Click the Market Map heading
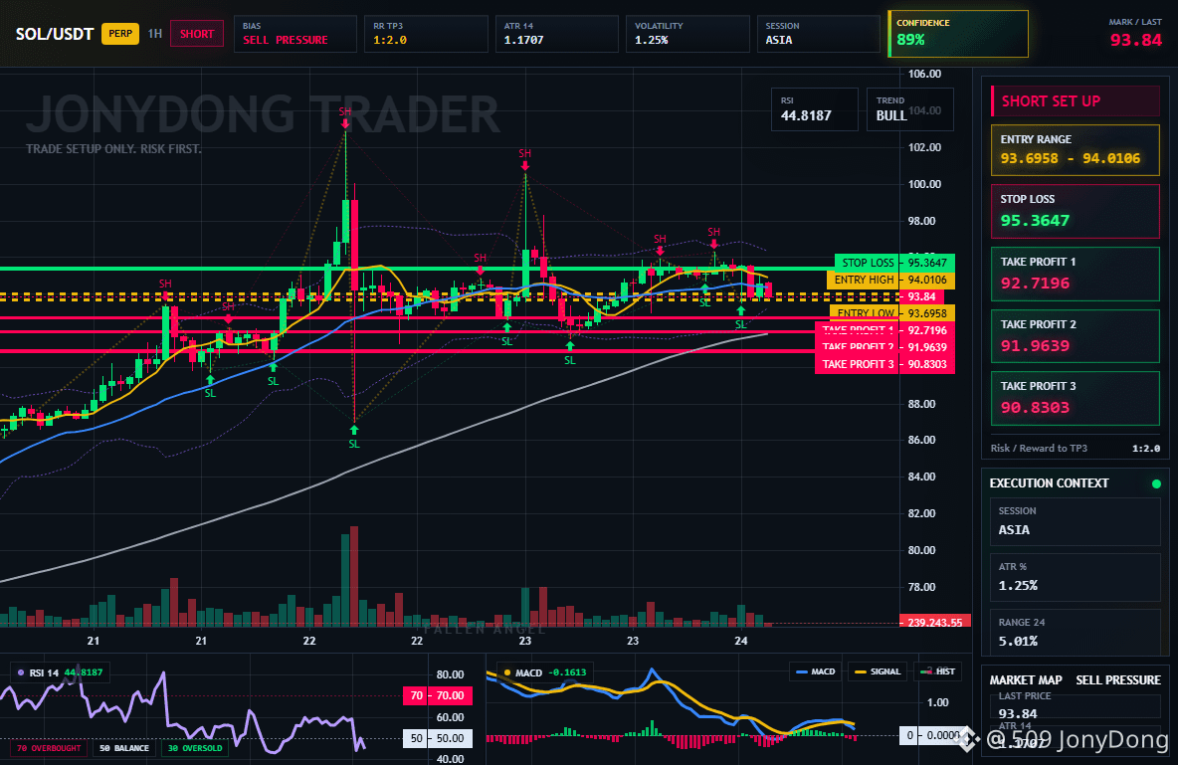The width and height of the screenshot is (1178, 765). click(1026, 680)
